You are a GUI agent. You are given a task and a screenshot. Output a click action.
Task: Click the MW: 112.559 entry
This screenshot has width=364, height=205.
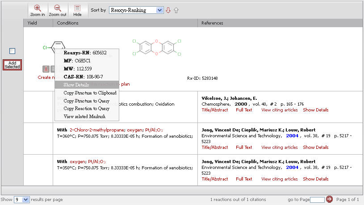(x=78, y=69)
